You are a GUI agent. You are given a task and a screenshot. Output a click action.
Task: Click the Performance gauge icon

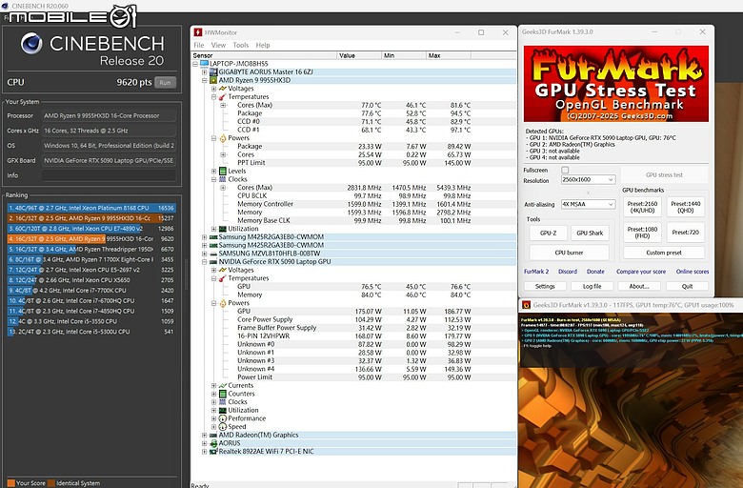pyautogui.click(x=222, y=418)
